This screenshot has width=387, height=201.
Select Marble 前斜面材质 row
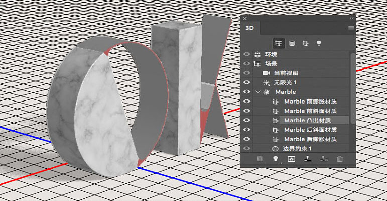point(301,111)
